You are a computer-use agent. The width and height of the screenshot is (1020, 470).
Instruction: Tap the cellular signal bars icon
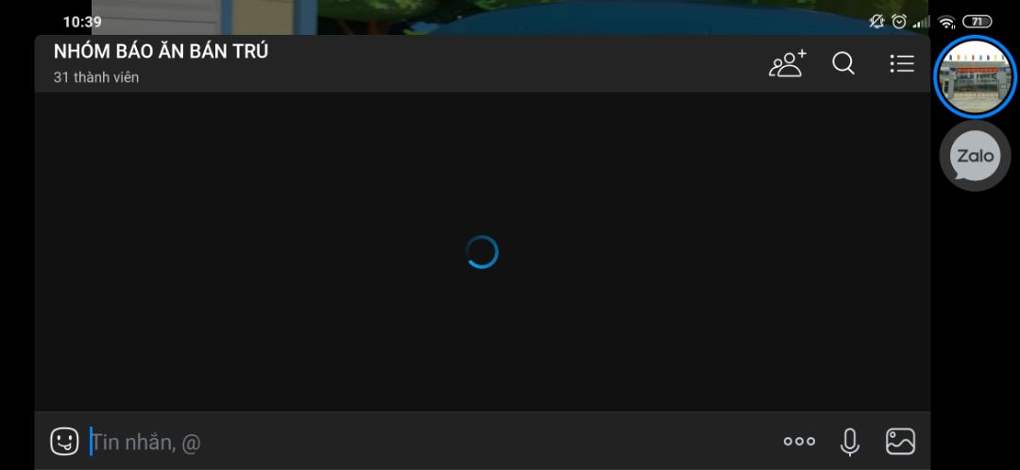(921, 23)
